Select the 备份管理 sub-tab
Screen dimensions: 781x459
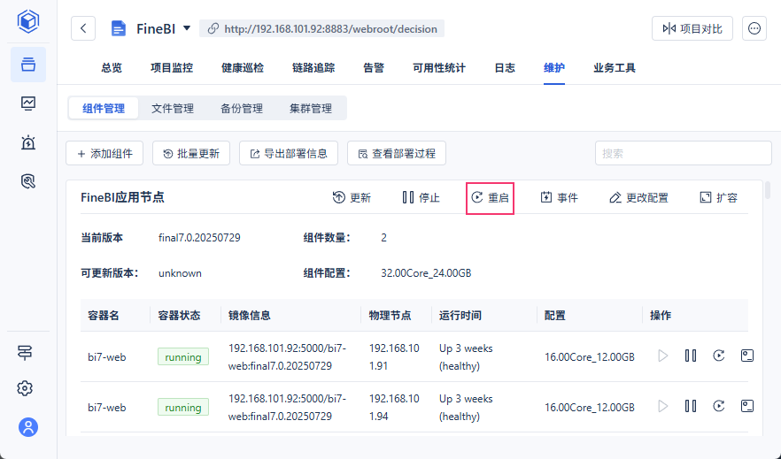pyautogui.click(x=242, y=109)
